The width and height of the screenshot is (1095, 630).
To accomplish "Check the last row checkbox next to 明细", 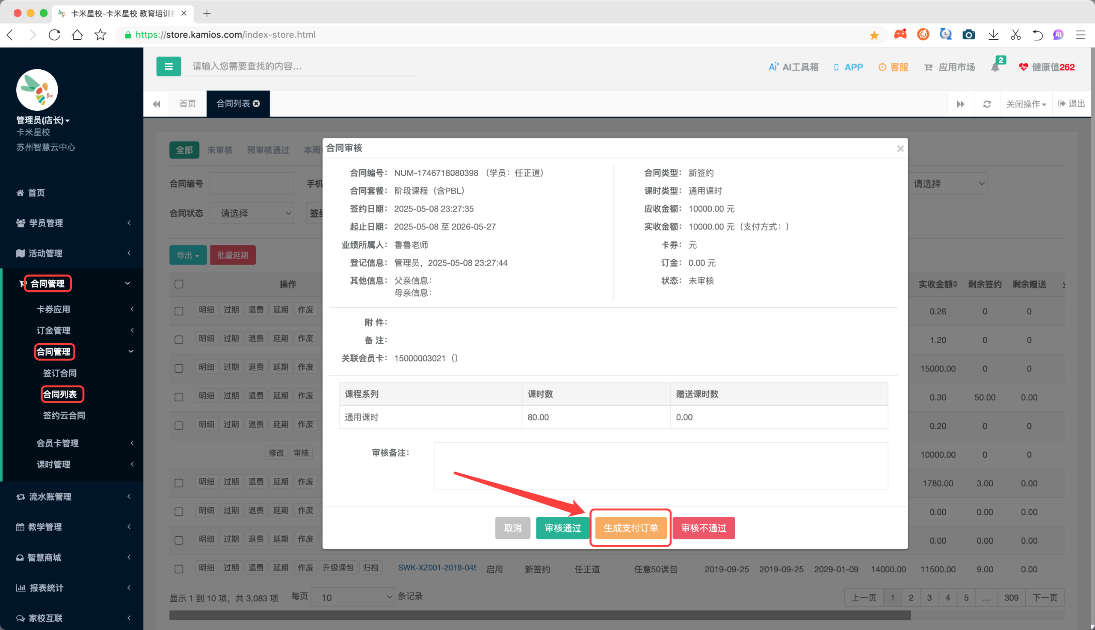I will 179,569.
